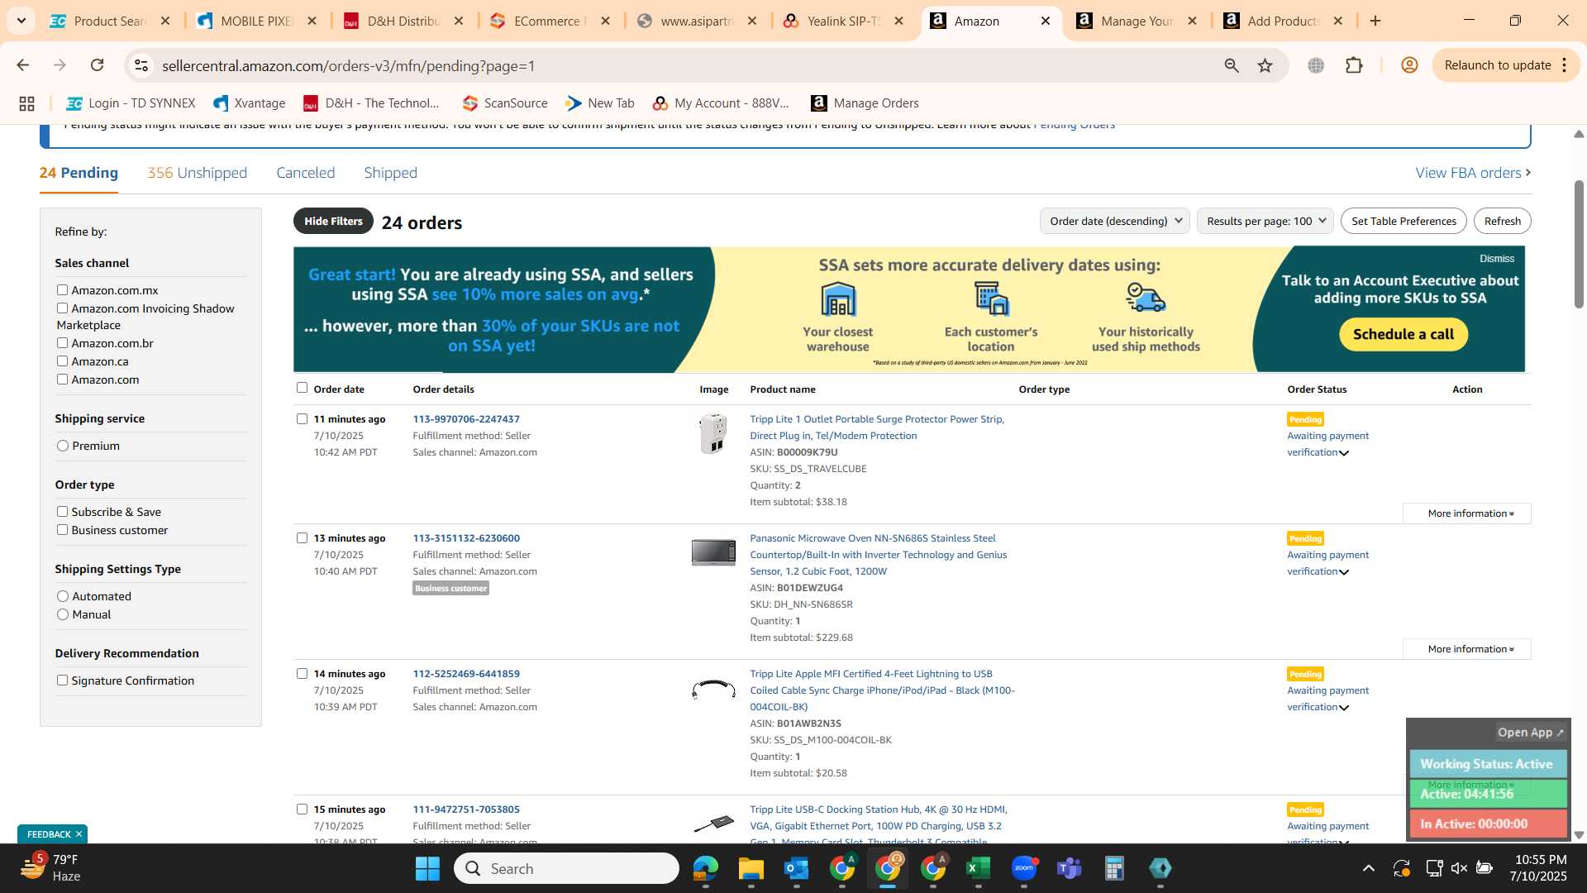Screen dimensions: 1587x893
Task: Open a new browser tab
Action: (x=1375, y=21)
